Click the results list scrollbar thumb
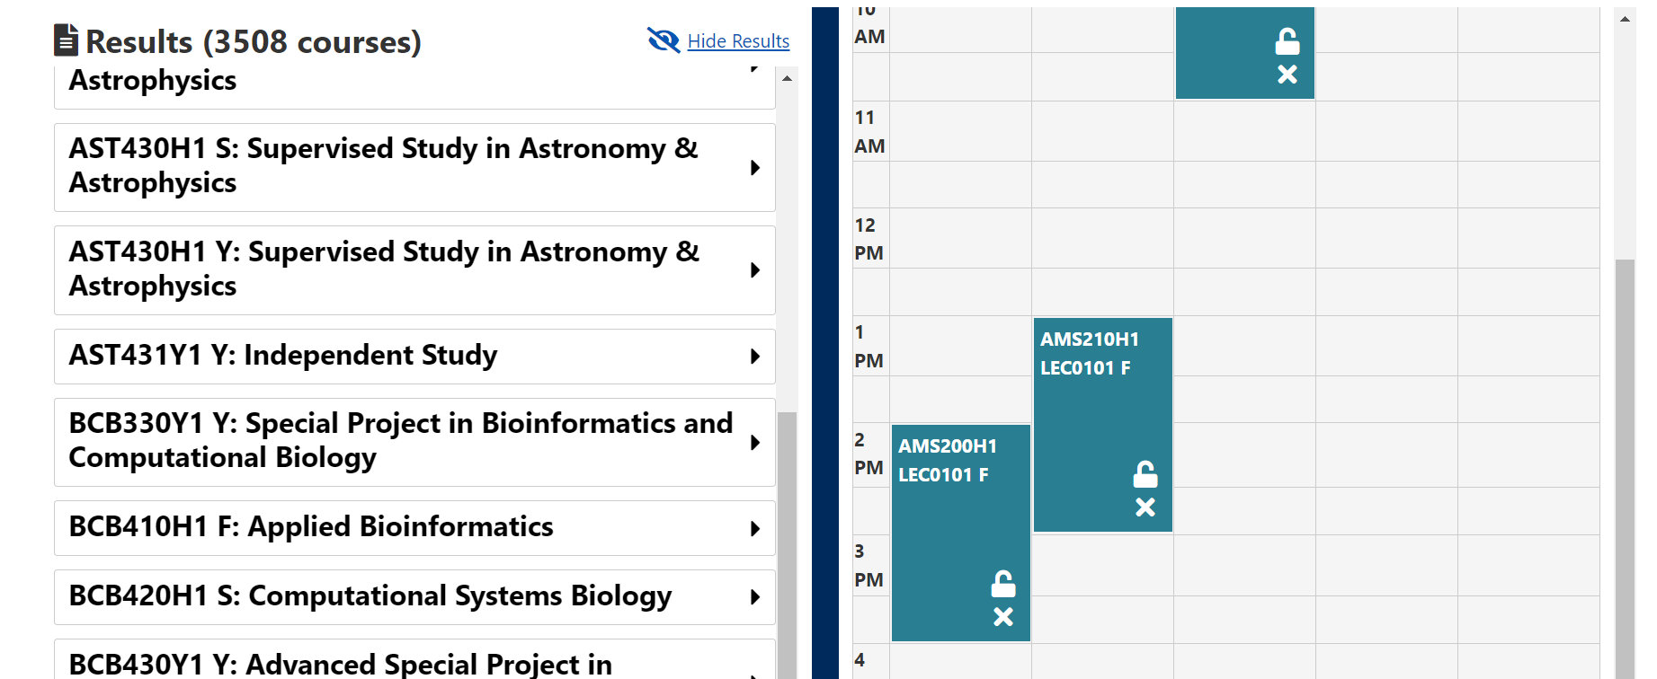Image resolution: width=1657 pixels, height=679 pixels. point(788,545)
